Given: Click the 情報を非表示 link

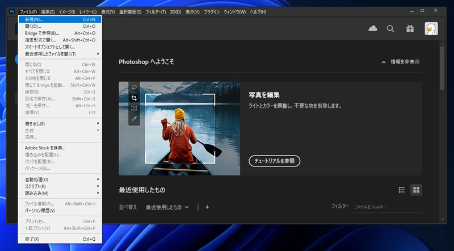Looking at the screenshot, I should pyautogui.click(x=405, y=62).
